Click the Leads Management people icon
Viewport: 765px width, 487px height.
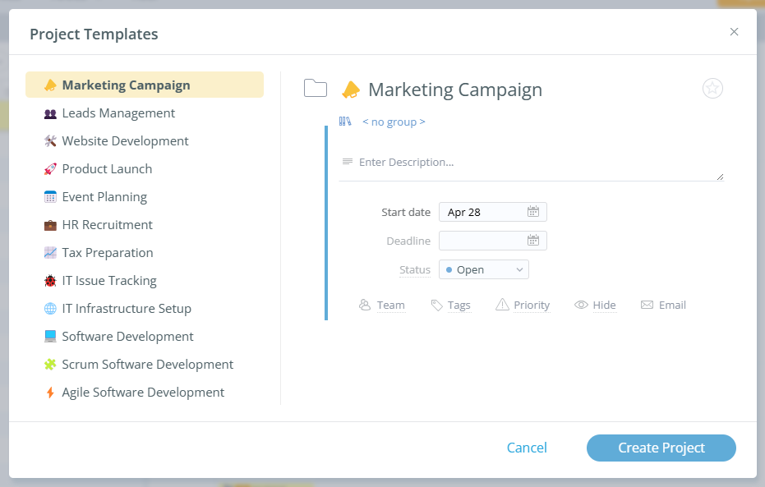click(x=49, y=113)
